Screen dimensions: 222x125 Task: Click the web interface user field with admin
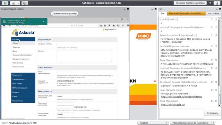(x=65, y=97)
